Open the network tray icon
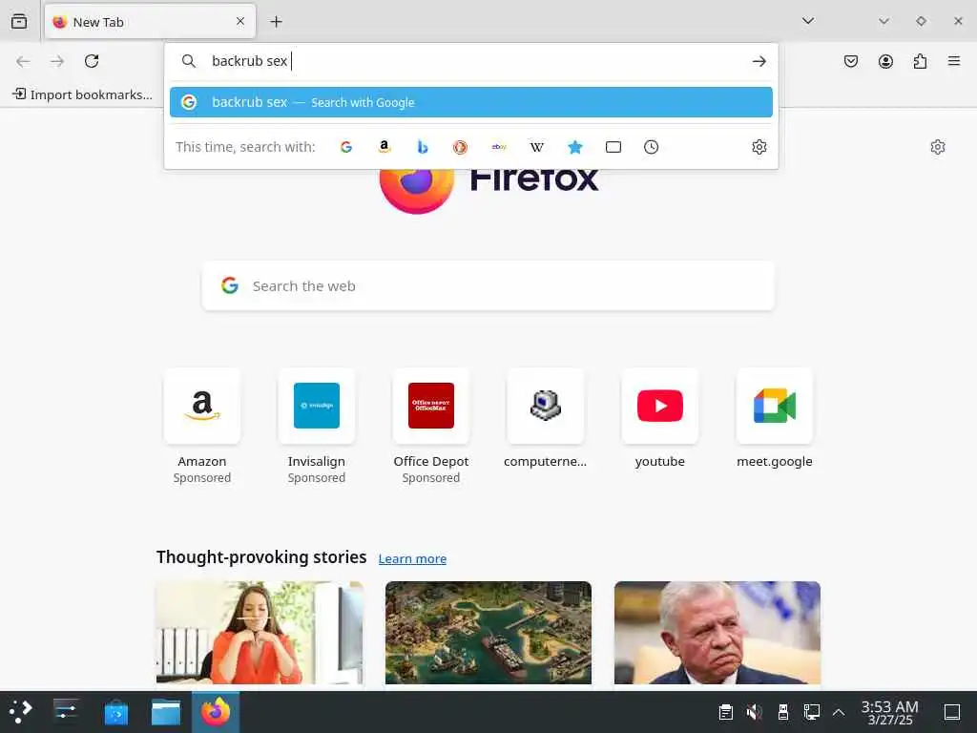977x733 pixels. tap(811, 712)
